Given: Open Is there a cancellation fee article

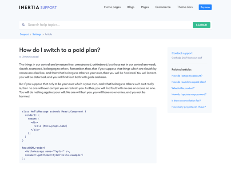Looking at the screenshot, I should click(x=186, y=100).
